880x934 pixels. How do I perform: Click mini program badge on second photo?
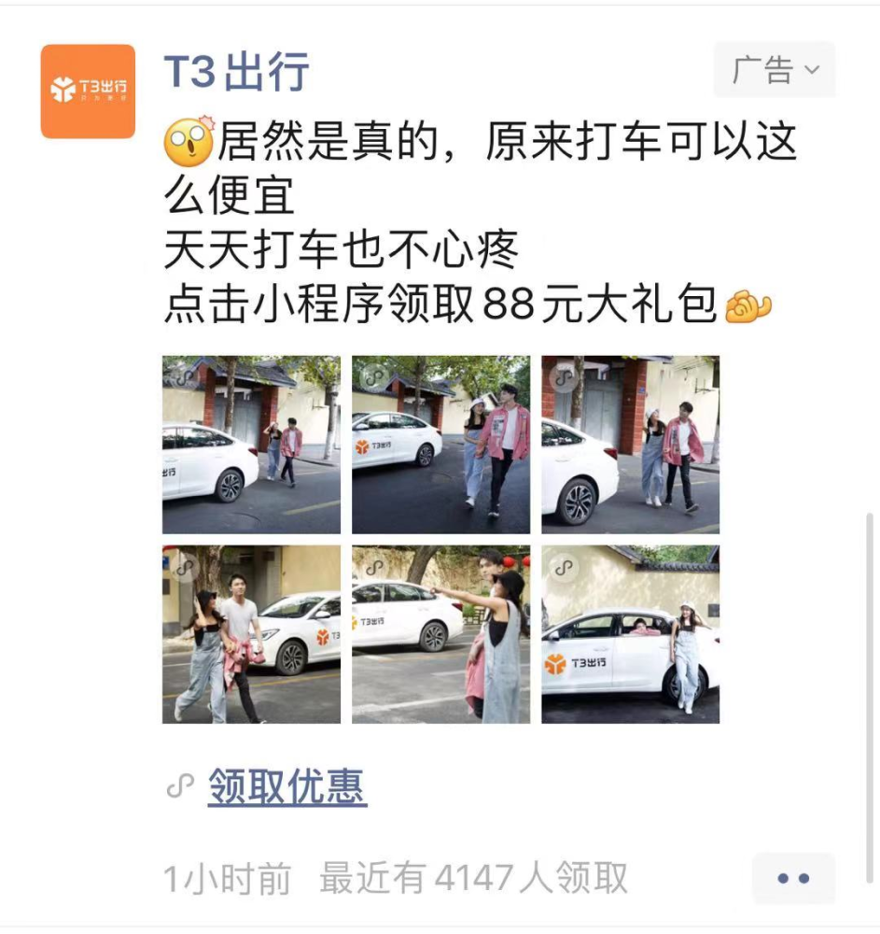(375, 378)
